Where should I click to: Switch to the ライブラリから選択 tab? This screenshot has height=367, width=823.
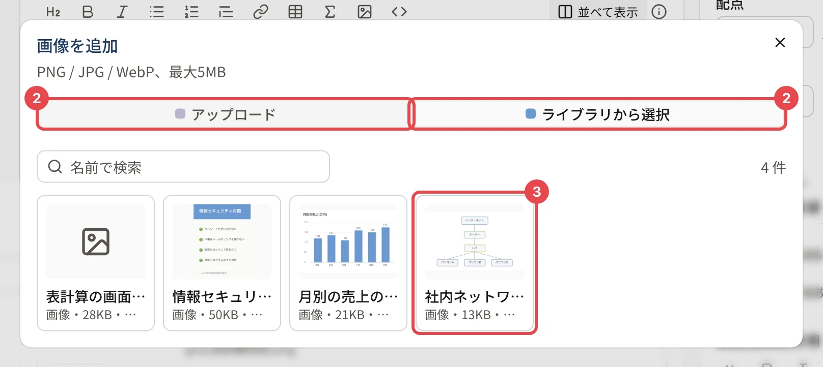tap(598, 114)
